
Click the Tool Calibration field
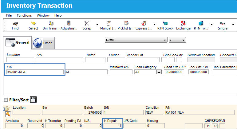(x=225, y=72)
